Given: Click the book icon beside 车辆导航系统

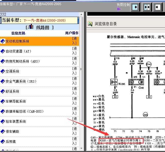Looking at the screenshot, I should click(3, 101).
